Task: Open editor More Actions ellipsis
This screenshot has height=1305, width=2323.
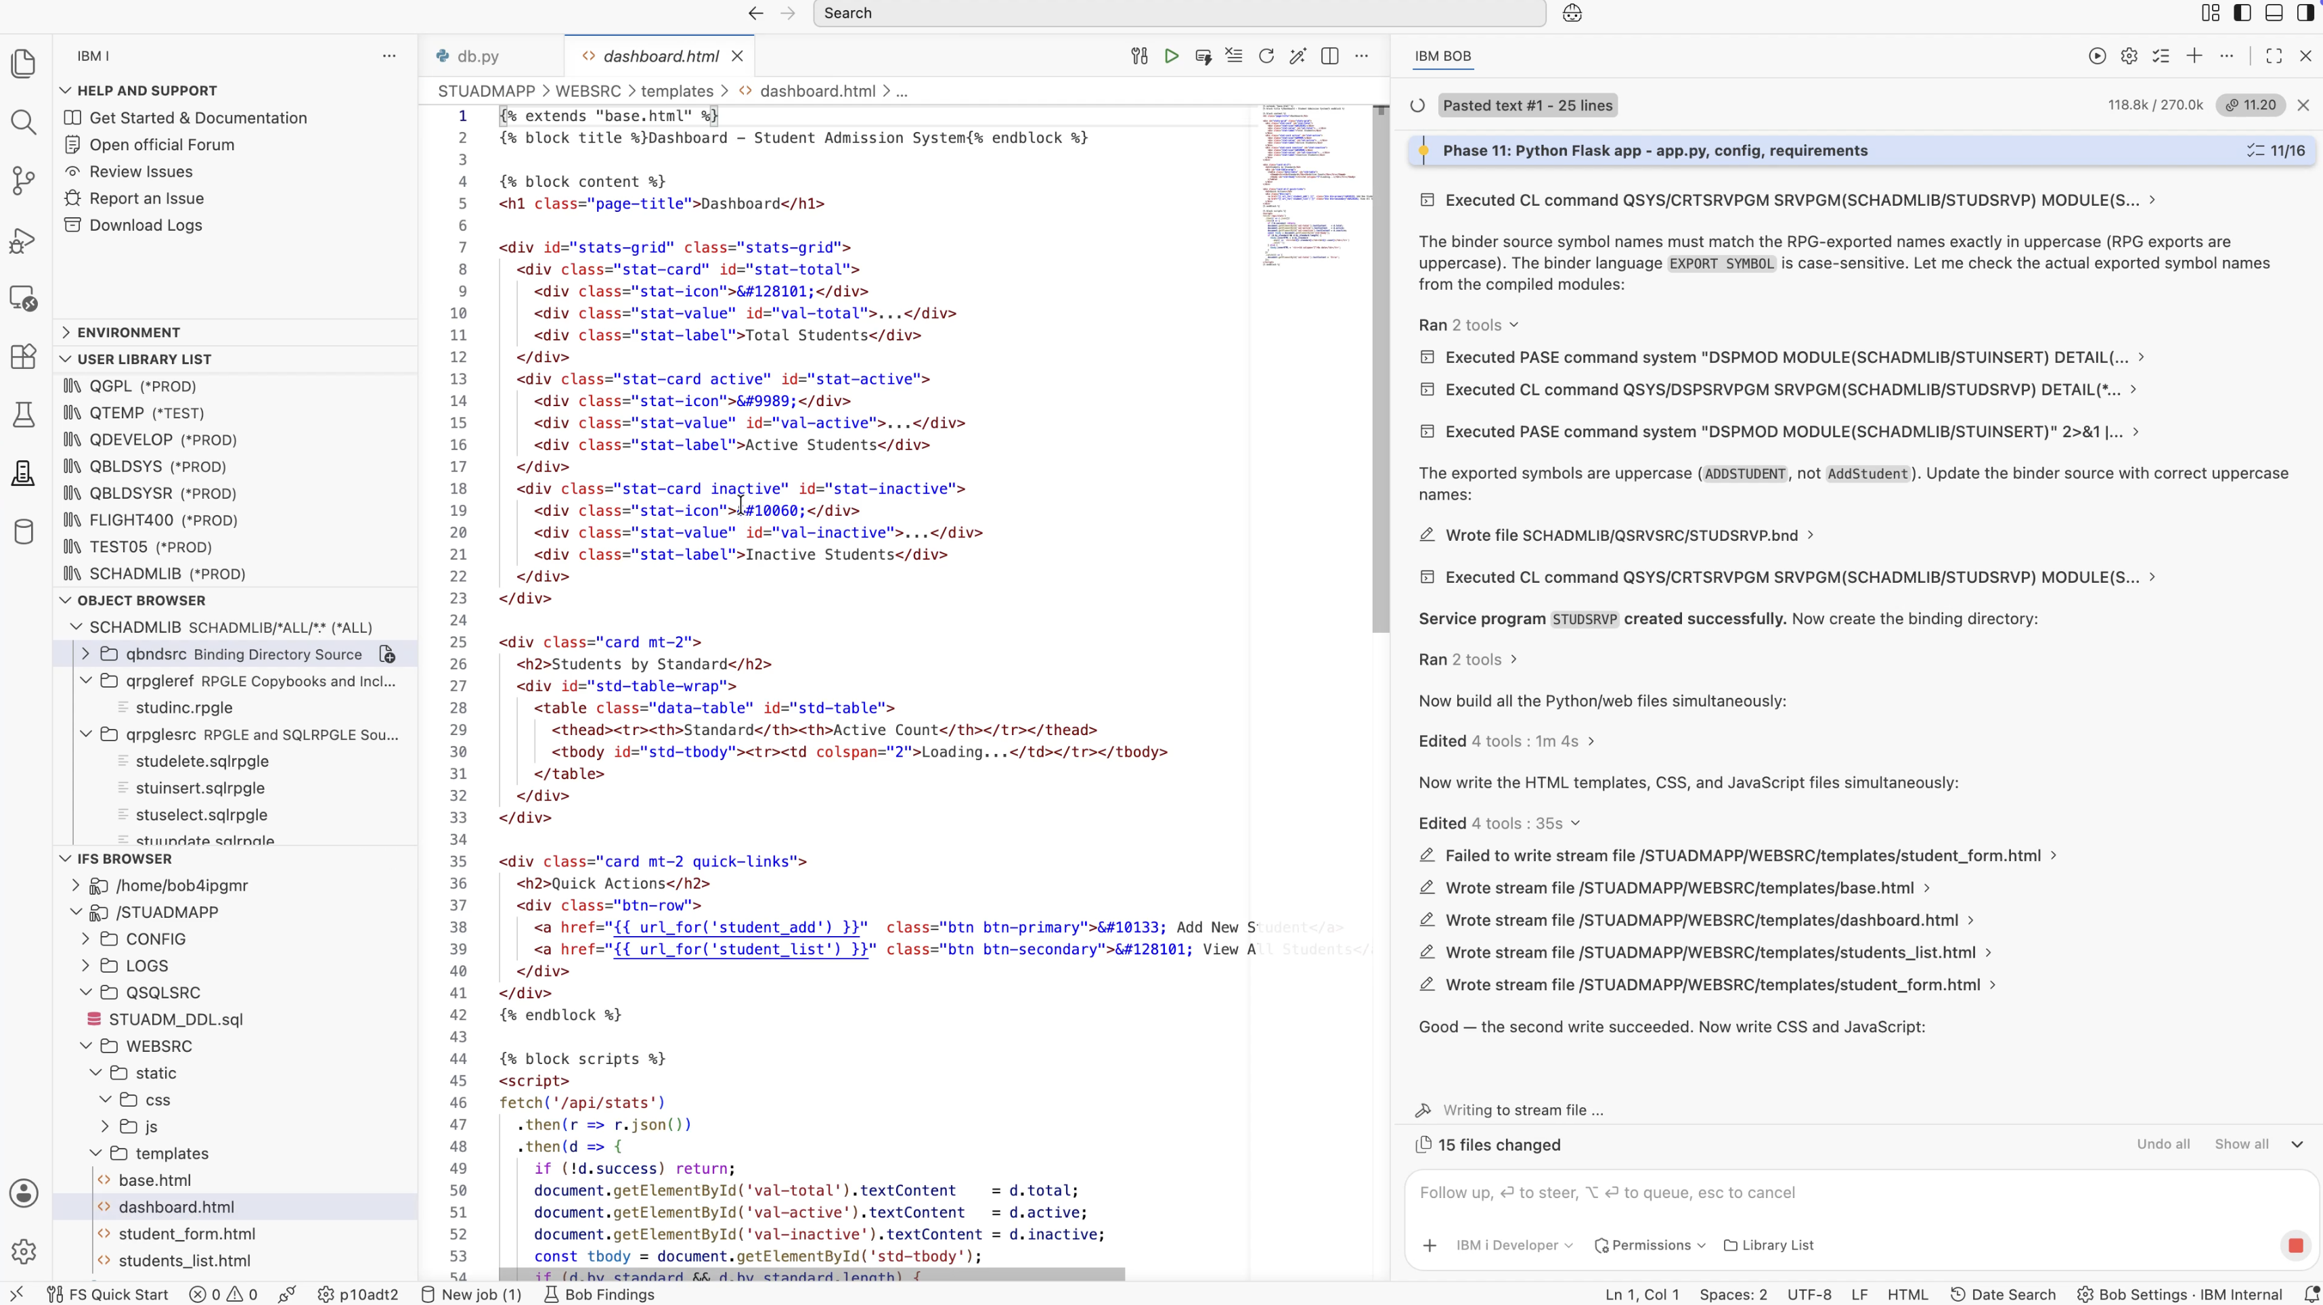Action: [x=1362, y=56]
